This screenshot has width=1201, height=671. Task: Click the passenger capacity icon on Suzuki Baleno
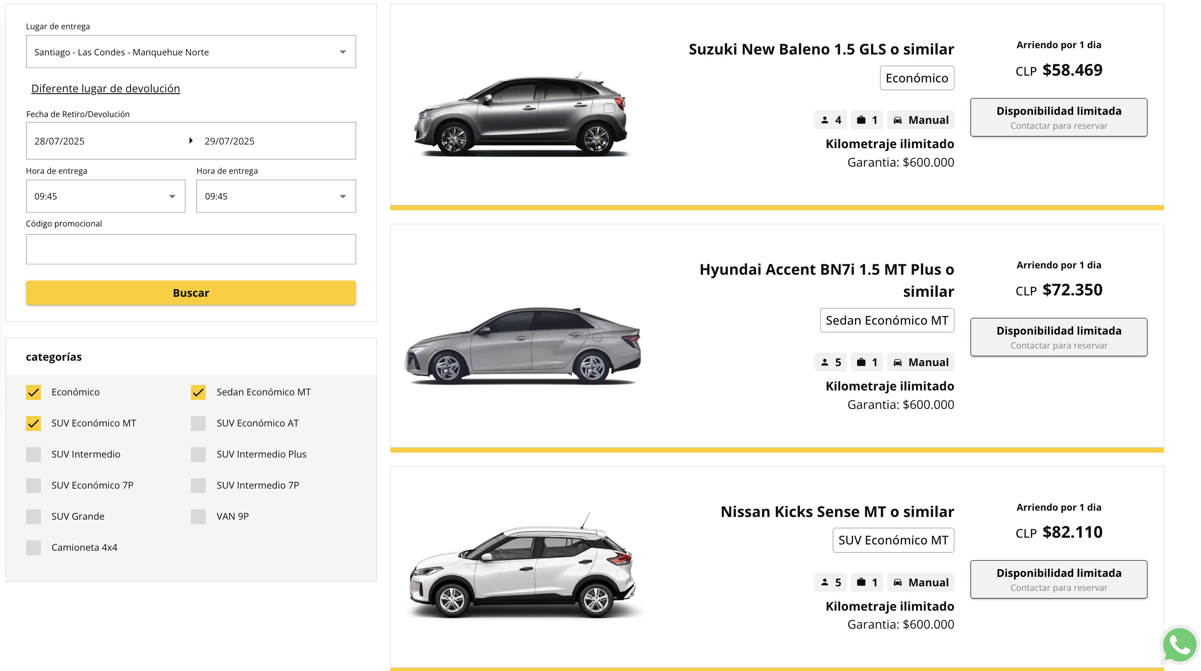(824, 120)
